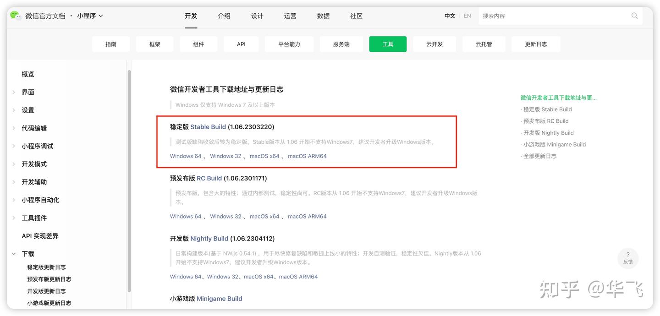Select the 更新日志 sub-navigation button
Image resolution: width=660 pixels, height=316 pixels.
point(536,44)
